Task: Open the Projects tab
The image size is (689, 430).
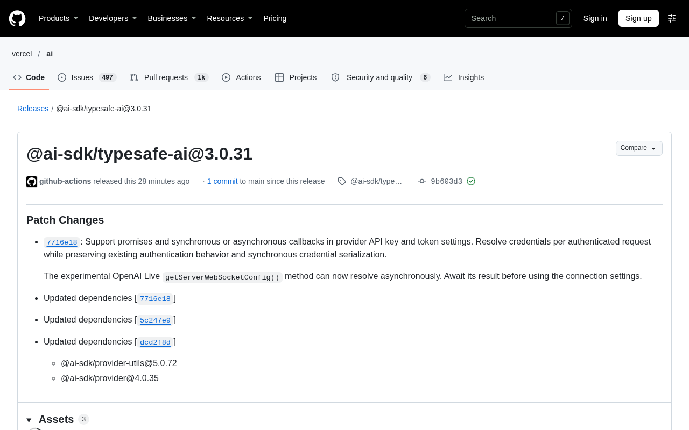Action: 296,77
